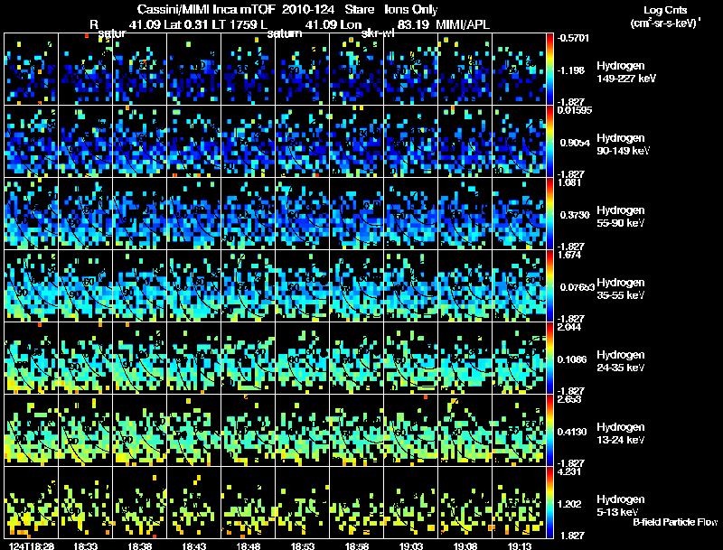Click the '-0.5701' color scale maximum value

[573, 38]
